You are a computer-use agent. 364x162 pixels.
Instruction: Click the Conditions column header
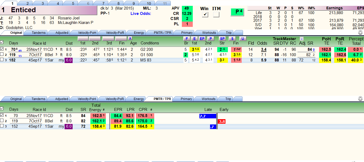click(150, 43)
